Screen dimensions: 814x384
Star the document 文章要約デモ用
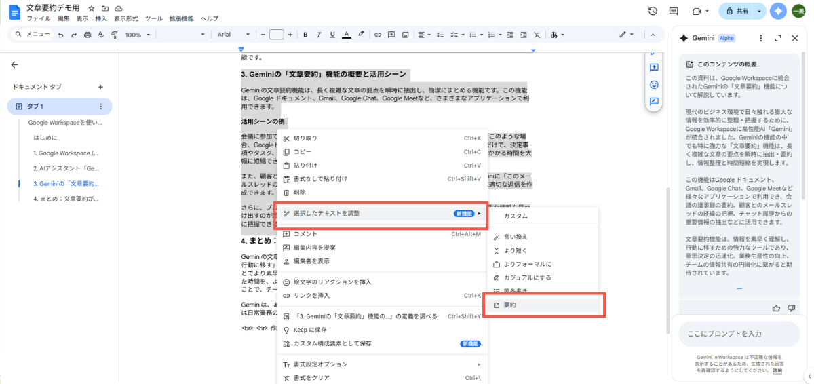coord(92,8)
